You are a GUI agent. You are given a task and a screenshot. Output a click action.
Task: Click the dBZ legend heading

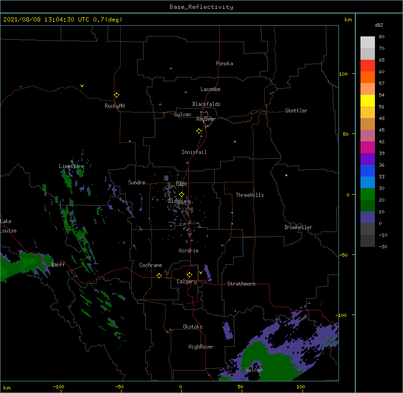pos(379,25)
